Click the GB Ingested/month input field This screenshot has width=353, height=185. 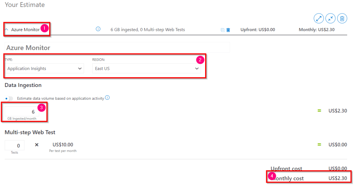[21, 112]
